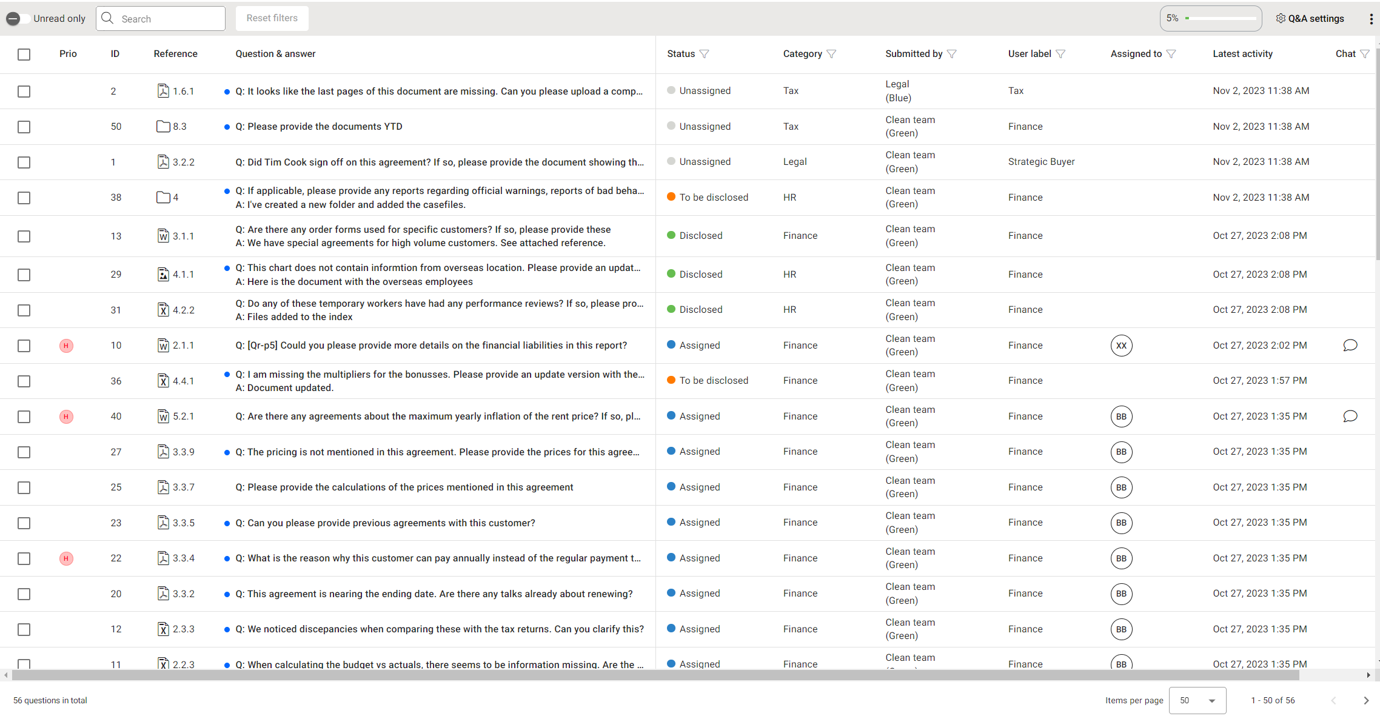Open the User label column filter
Viewport: 1380px width, 716px height.
(1060, 54)
